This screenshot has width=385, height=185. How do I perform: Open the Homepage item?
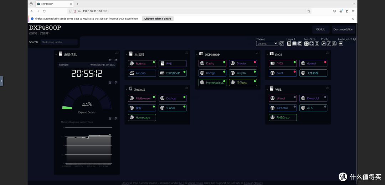(x=142, y=118)
